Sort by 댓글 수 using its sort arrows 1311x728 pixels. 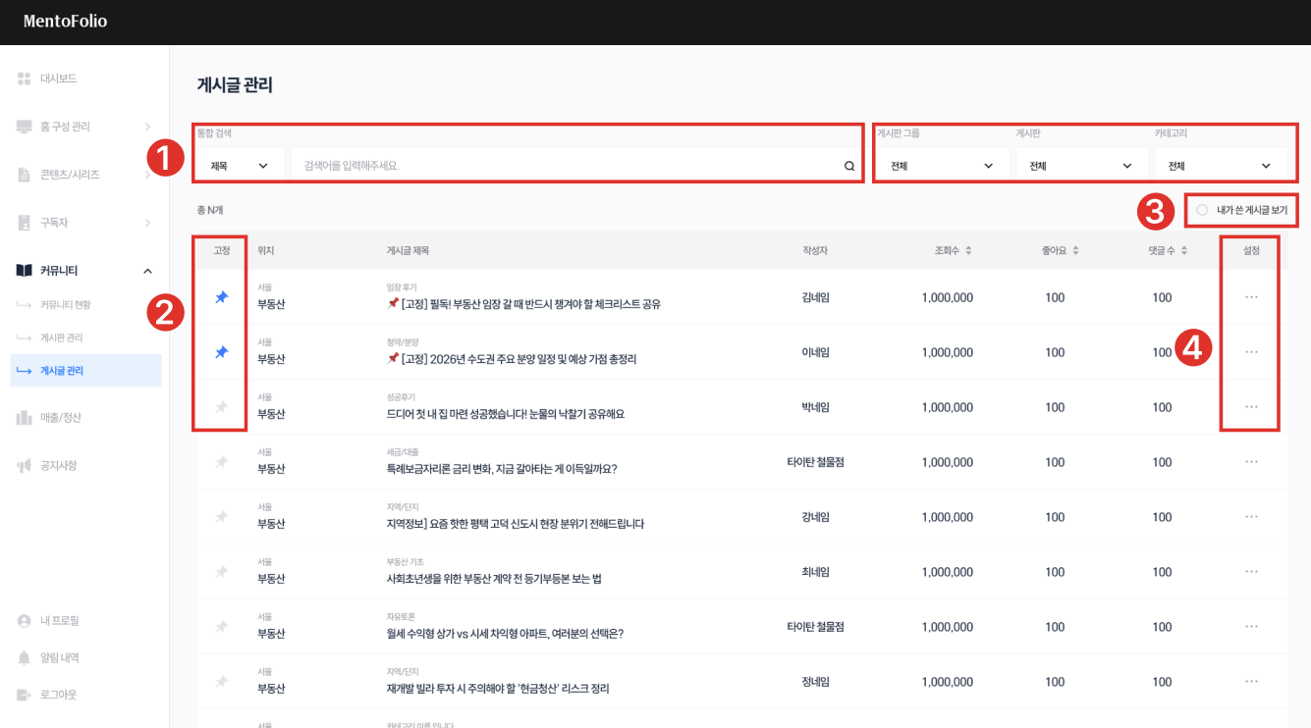[1182, 251]
